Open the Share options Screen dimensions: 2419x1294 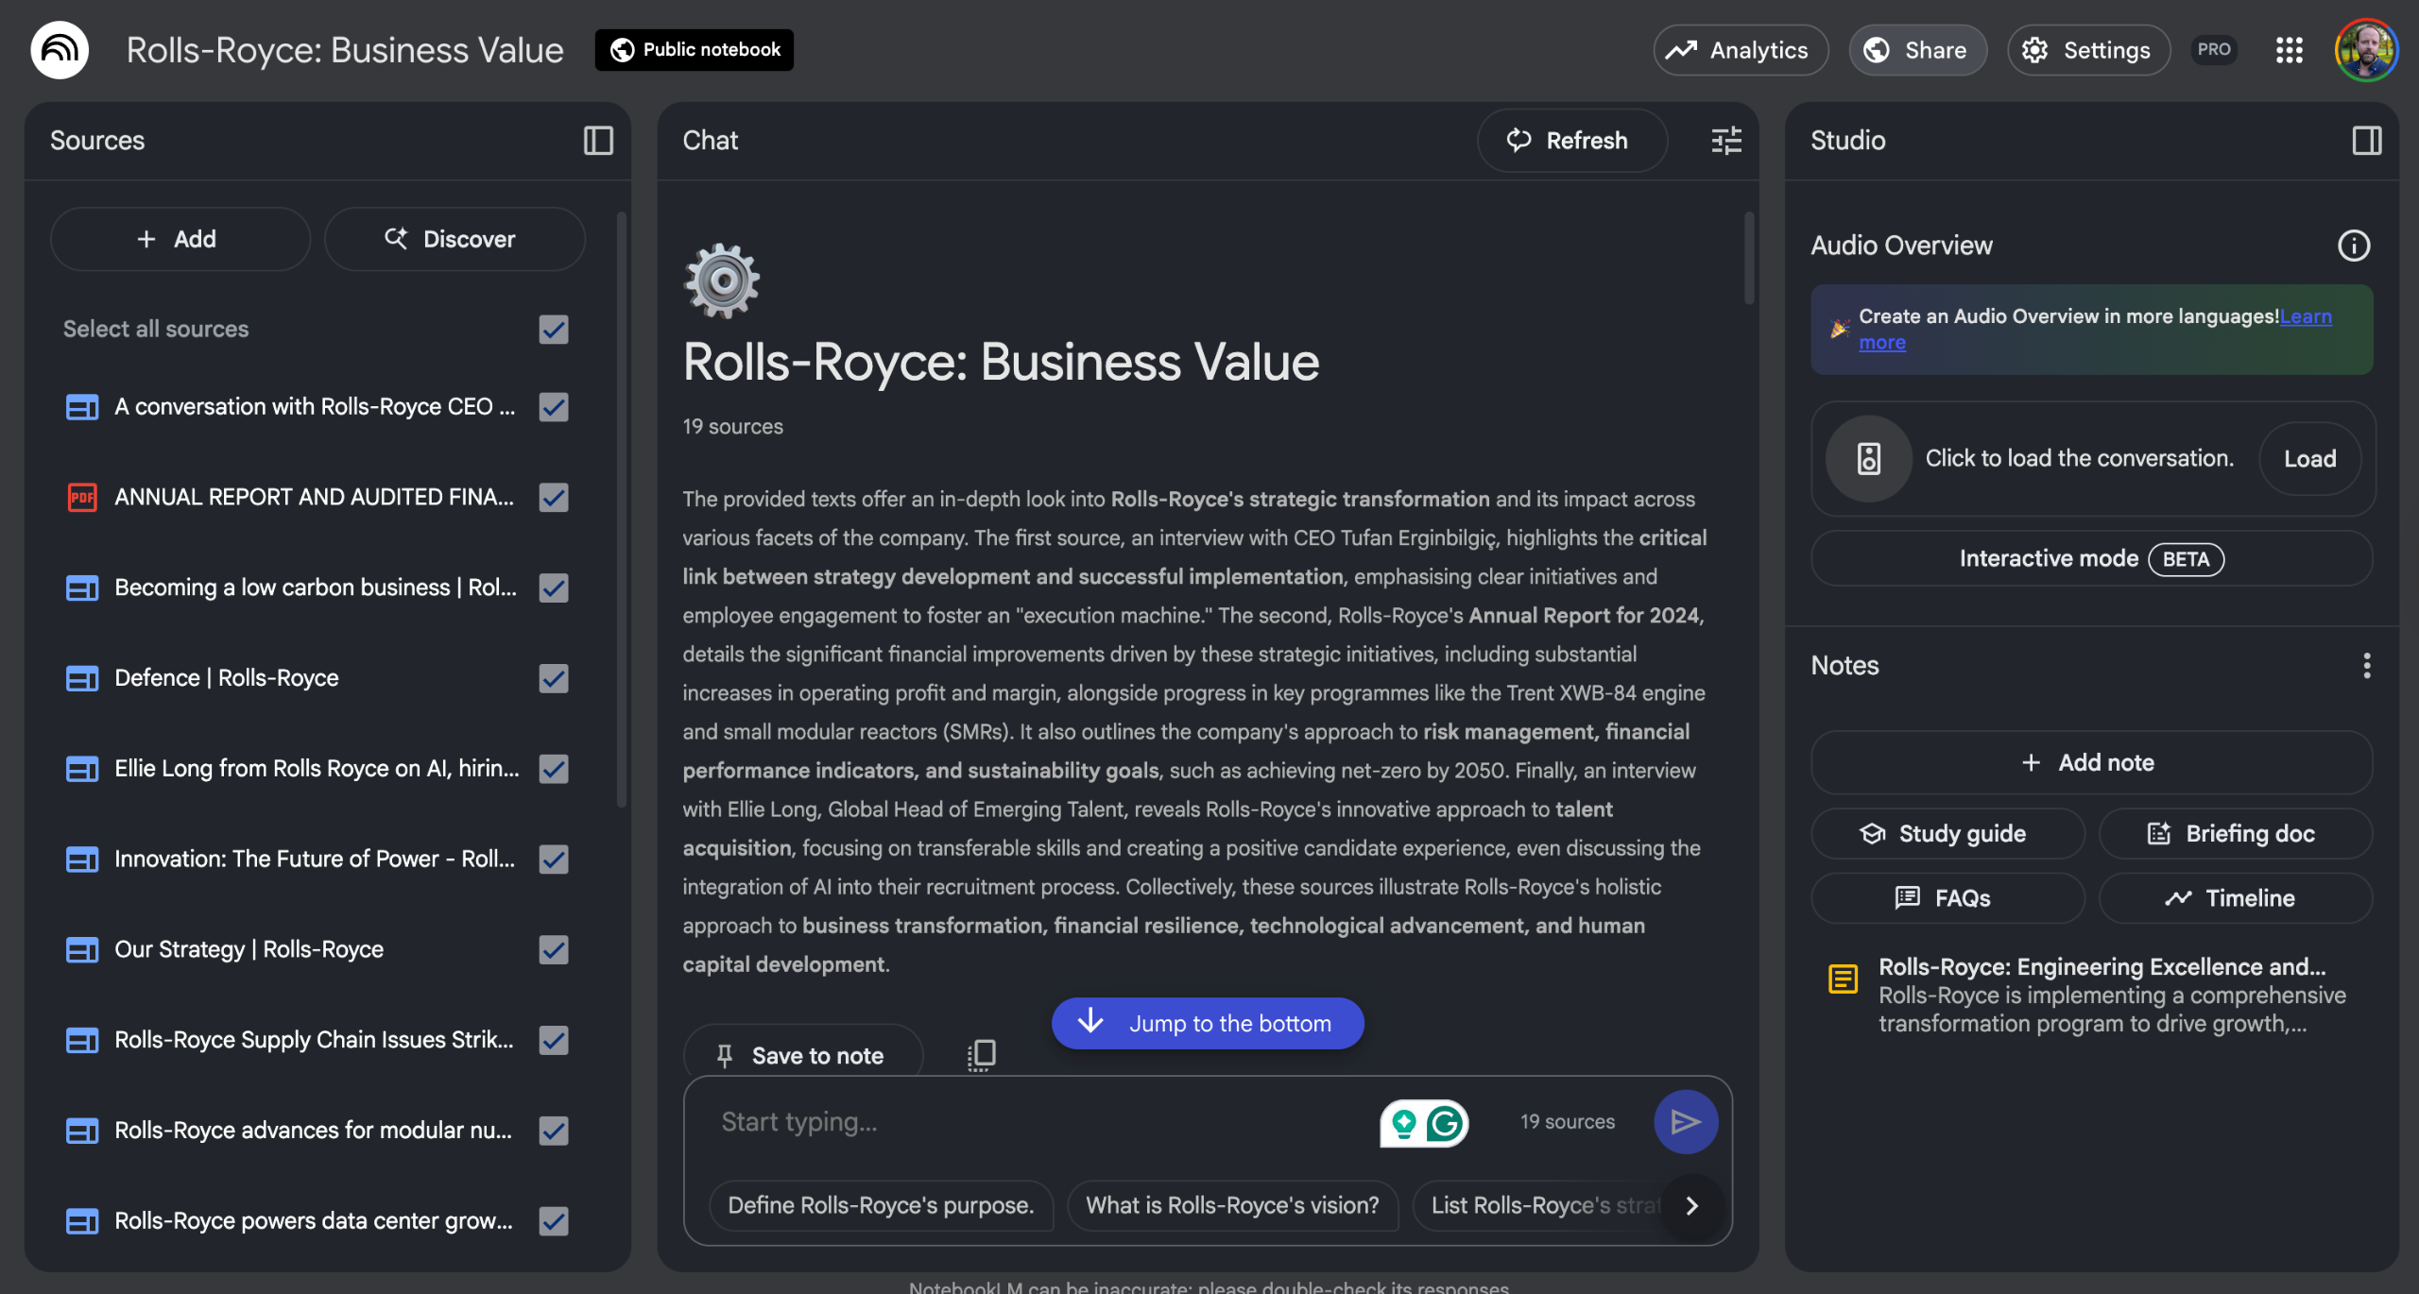coord(1917,50)
